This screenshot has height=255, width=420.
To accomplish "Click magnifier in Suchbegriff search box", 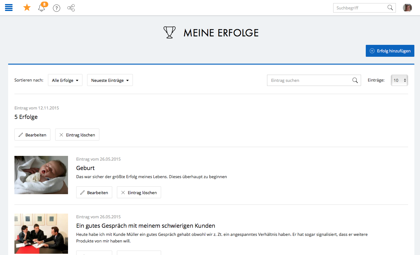I will point(390,8).
